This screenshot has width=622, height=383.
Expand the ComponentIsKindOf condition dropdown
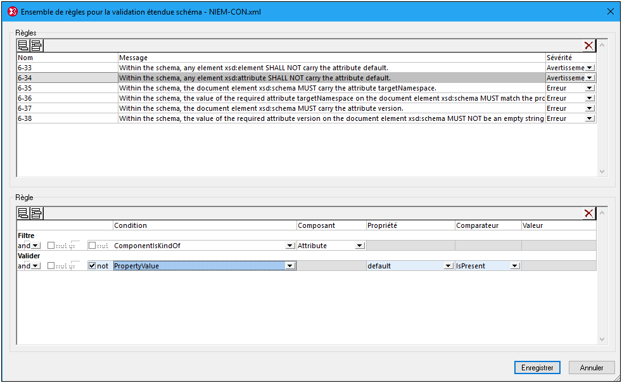click(290, 246)
